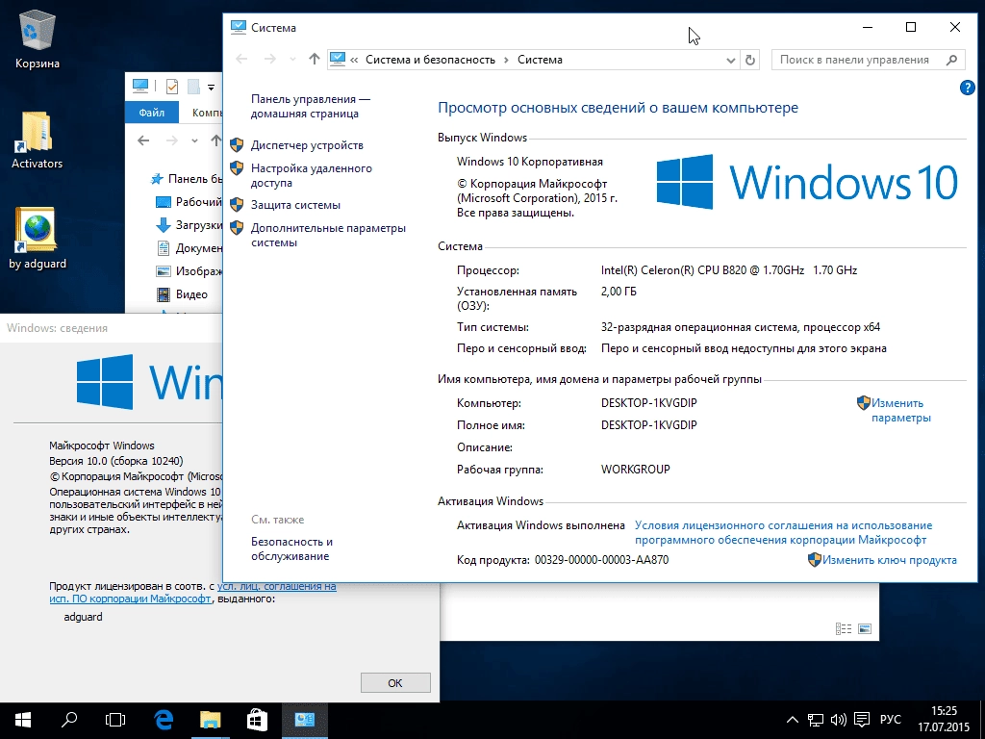985x739 pixels.
Task: Click the Forward arrow in Система window
Action: click(x=270, y=59)
